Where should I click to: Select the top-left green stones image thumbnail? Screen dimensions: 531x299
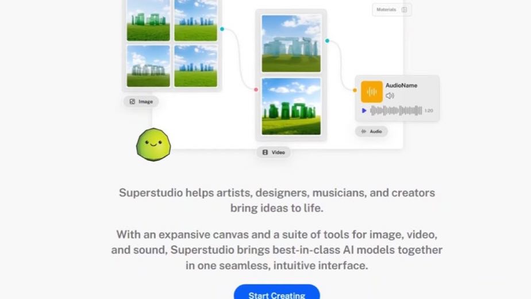(148, 20)
